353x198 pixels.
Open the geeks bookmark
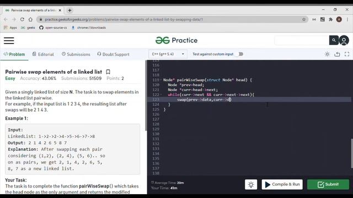pyautogui.click(x=28, y=28)
